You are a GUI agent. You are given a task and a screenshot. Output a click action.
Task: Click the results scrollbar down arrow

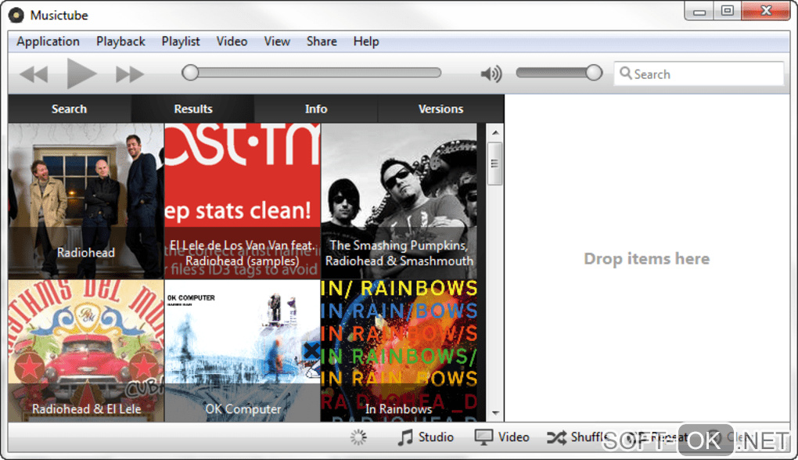click(494, 413)
